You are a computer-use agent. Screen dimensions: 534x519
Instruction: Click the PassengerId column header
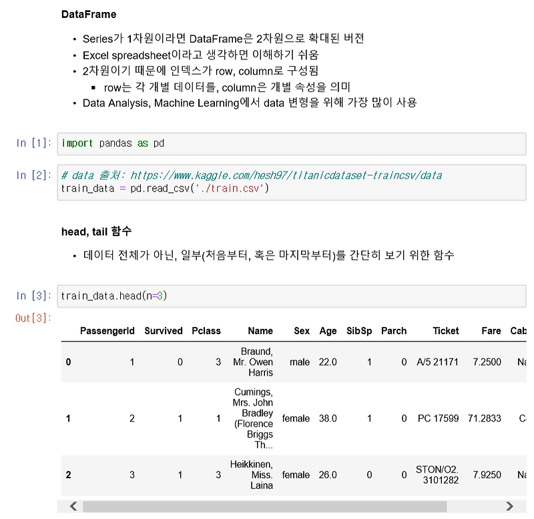(x=109, y=331)
